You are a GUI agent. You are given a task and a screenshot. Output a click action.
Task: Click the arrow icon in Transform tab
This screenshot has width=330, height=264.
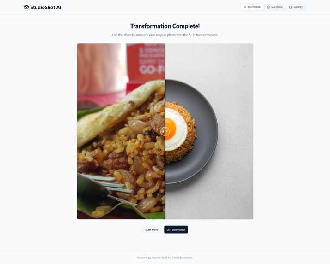pos(245,7)
